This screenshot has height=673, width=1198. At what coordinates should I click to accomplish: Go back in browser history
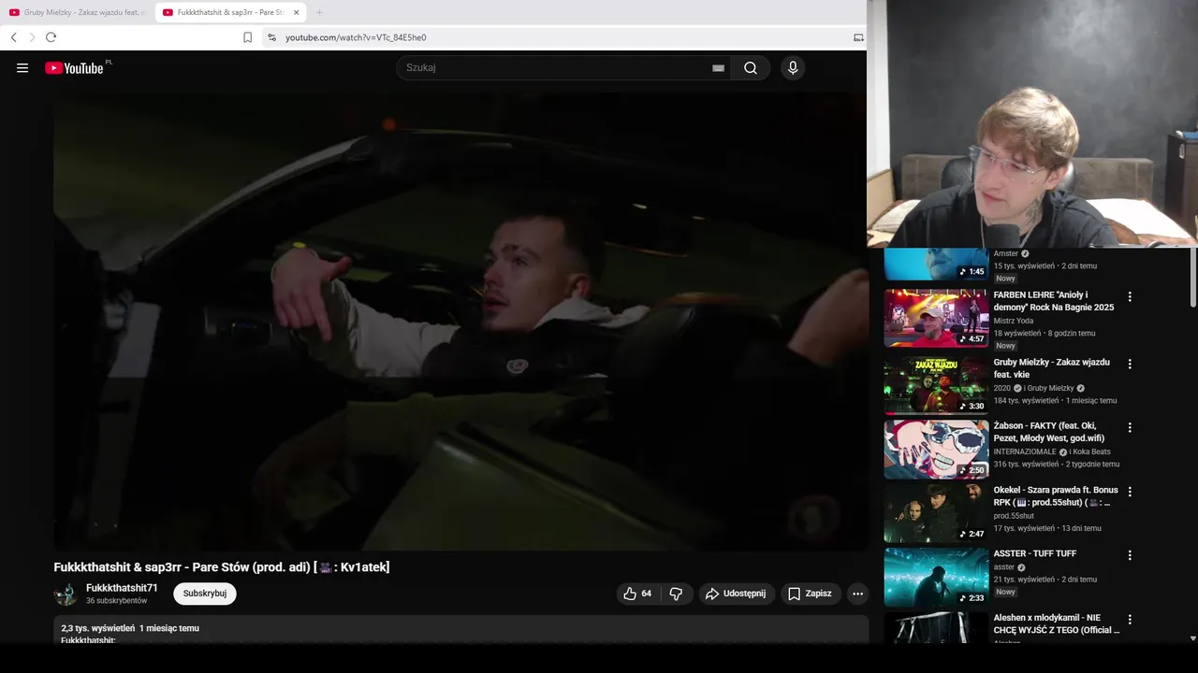(x=14, y=37)
